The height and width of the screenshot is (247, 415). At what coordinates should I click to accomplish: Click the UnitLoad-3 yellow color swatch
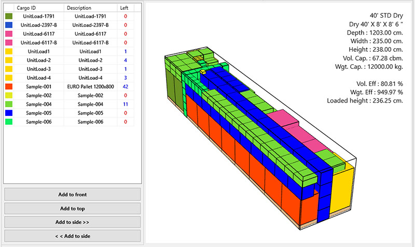9,69
